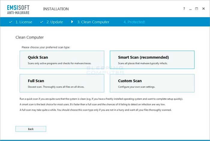Click the Back button
The height and width of the screenshot is (141, 210).
[31, 129]
